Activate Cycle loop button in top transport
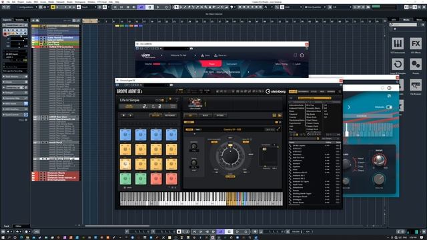 (x=141, y=7)
